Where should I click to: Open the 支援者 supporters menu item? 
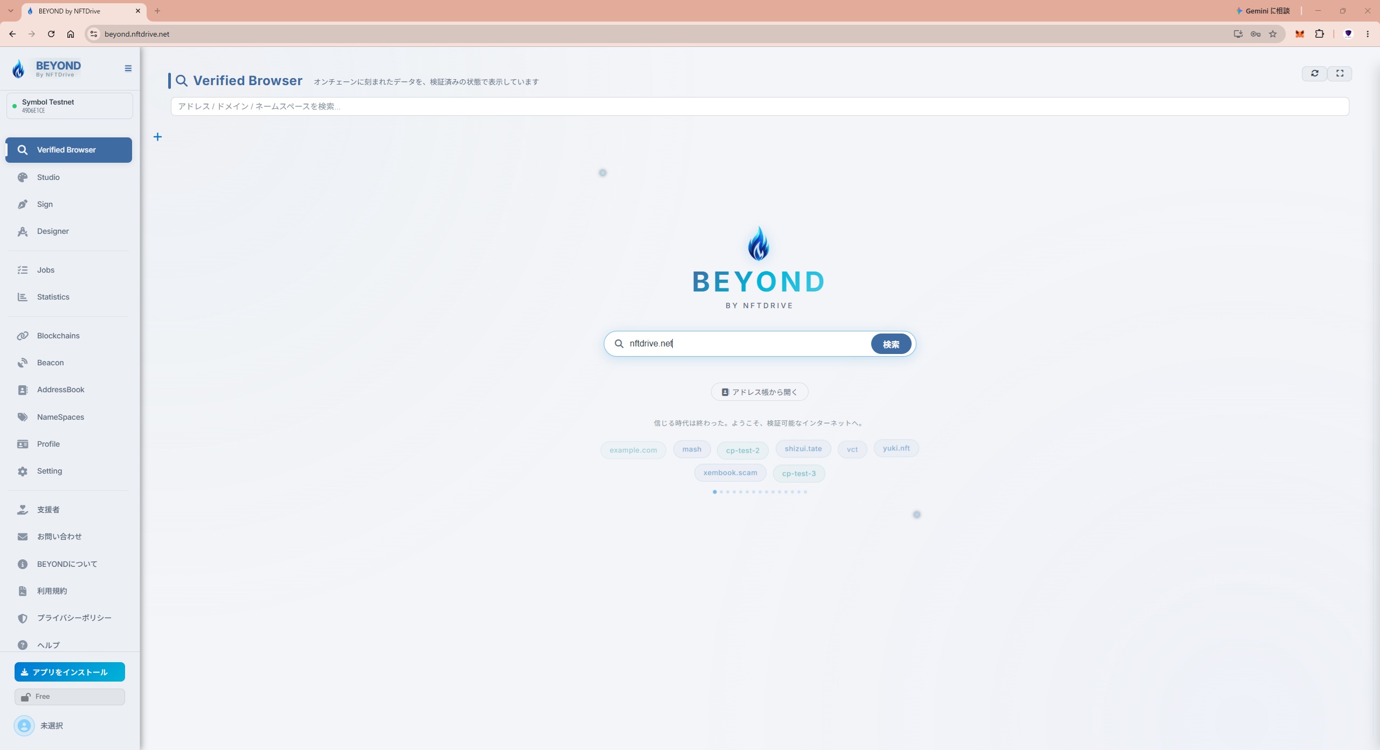[68, 510]
